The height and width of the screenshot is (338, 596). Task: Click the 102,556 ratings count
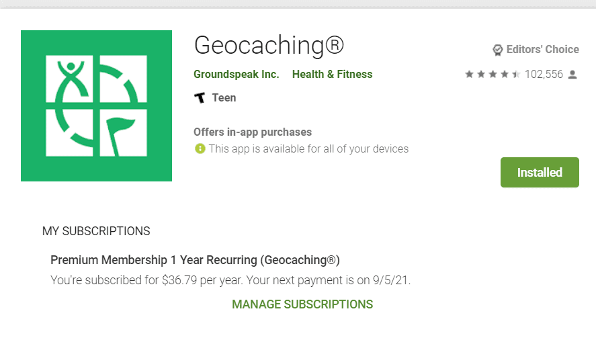pos(544,75)
